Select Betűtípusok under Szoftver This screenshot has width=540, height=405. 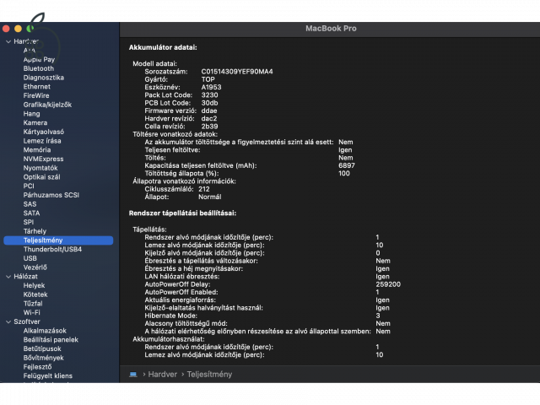(42, 348)
